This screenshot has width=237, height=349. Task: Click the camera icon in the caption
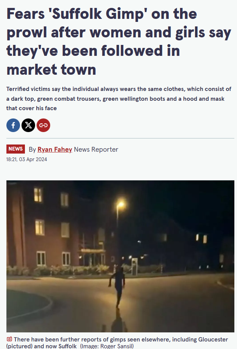(9, 339)
